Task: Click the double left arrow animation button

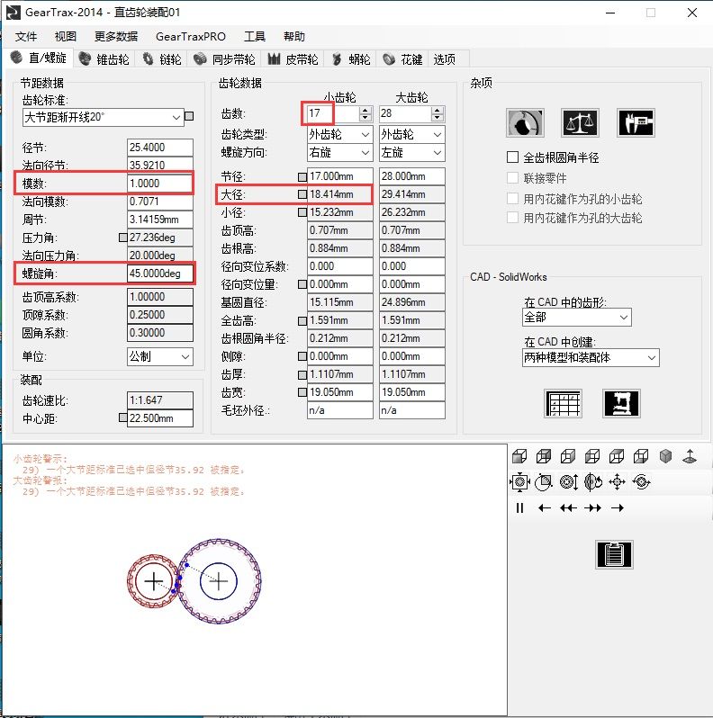Action: coord(568,507)
